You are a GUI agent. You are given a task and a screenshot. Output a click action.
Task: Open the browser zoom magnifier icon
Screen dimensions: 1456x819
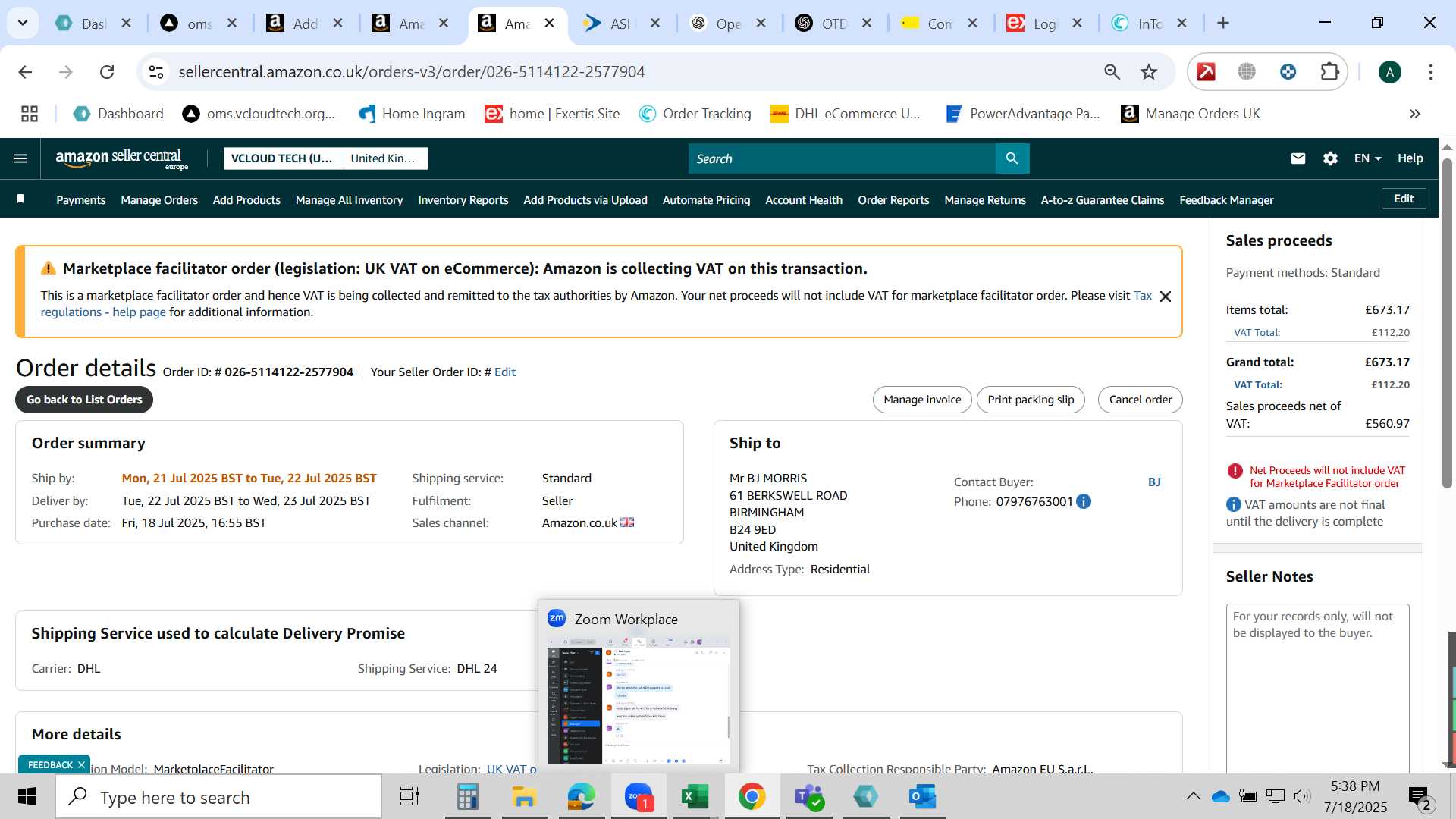1112,72
